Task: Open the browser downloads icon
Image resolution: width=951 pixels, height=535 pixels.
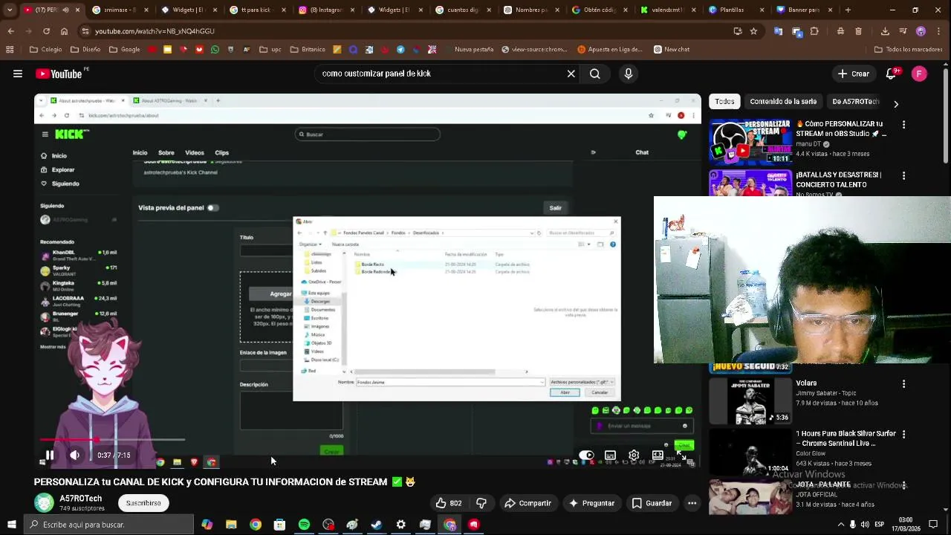Action: (885, 31)
